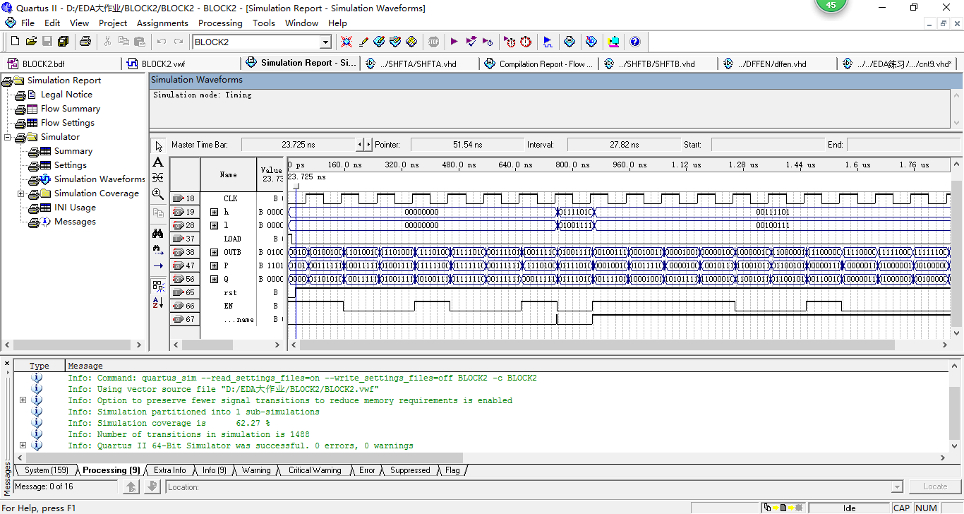Click the purple Start Compilation arrow
The height and width of the screenshot is (514, 964).
pos(454,42)
